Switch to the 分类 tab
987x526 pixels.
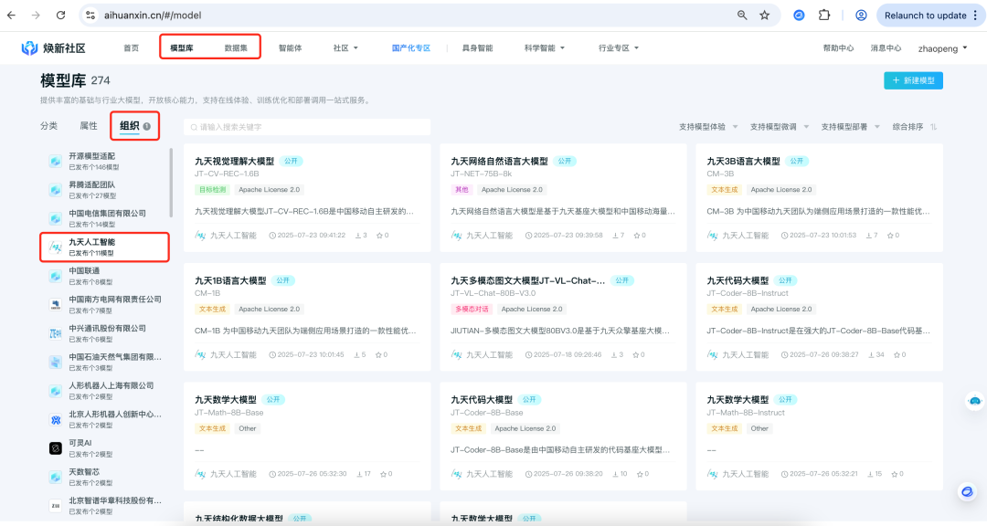[49, 126]
